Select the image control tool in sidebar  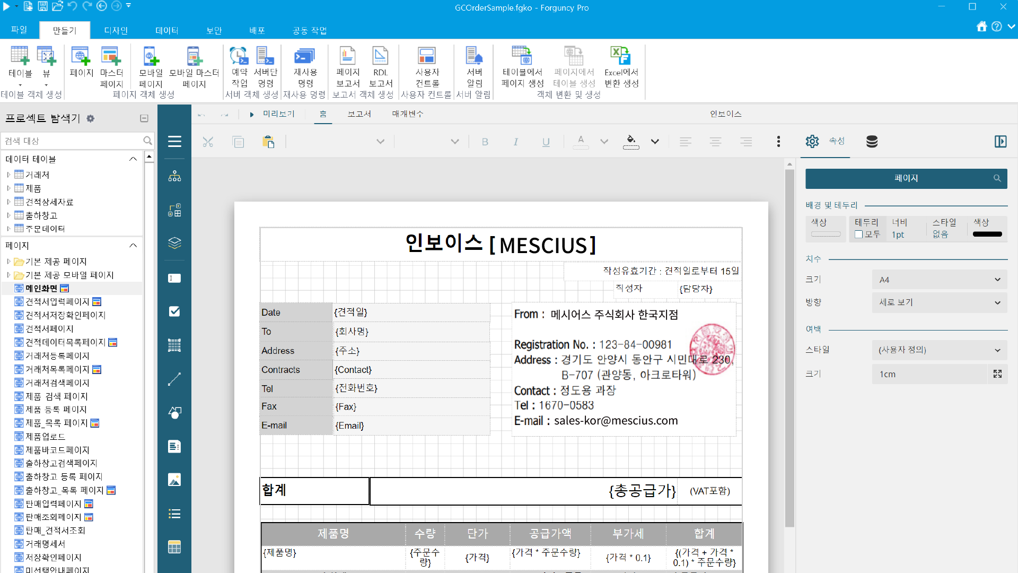[174, 480]
